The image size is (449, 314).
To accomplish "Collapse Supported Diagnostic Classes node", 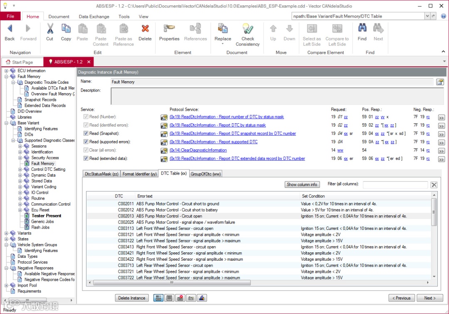I will 13,140.
